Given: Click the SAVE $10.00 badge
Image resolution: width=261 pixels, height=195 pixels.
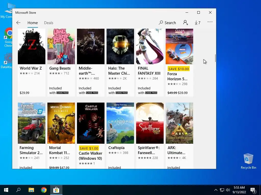Looking at the screenshot, I should [179, 69].
